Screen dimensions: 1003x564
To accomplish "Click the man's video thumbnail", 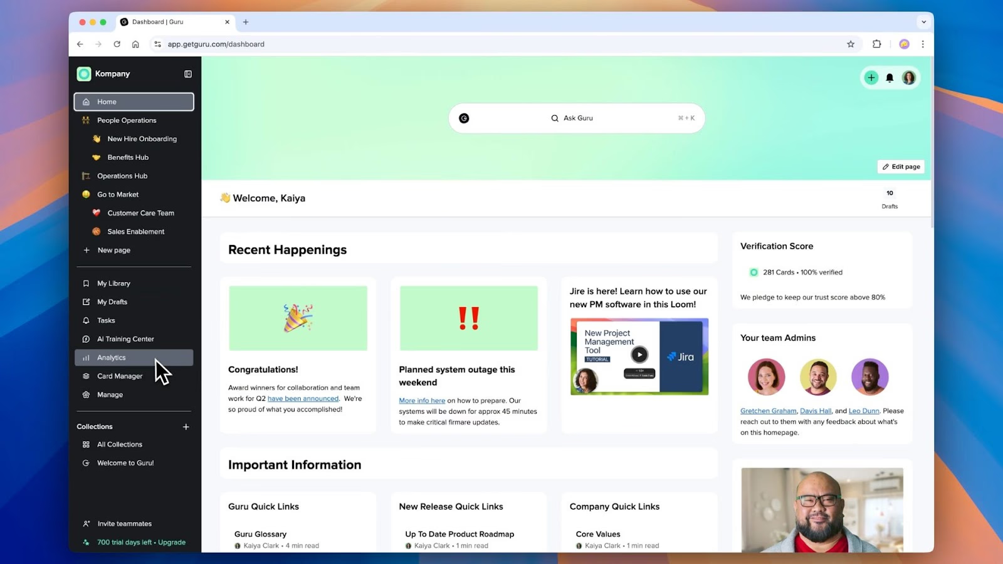I will pos(822,510).
